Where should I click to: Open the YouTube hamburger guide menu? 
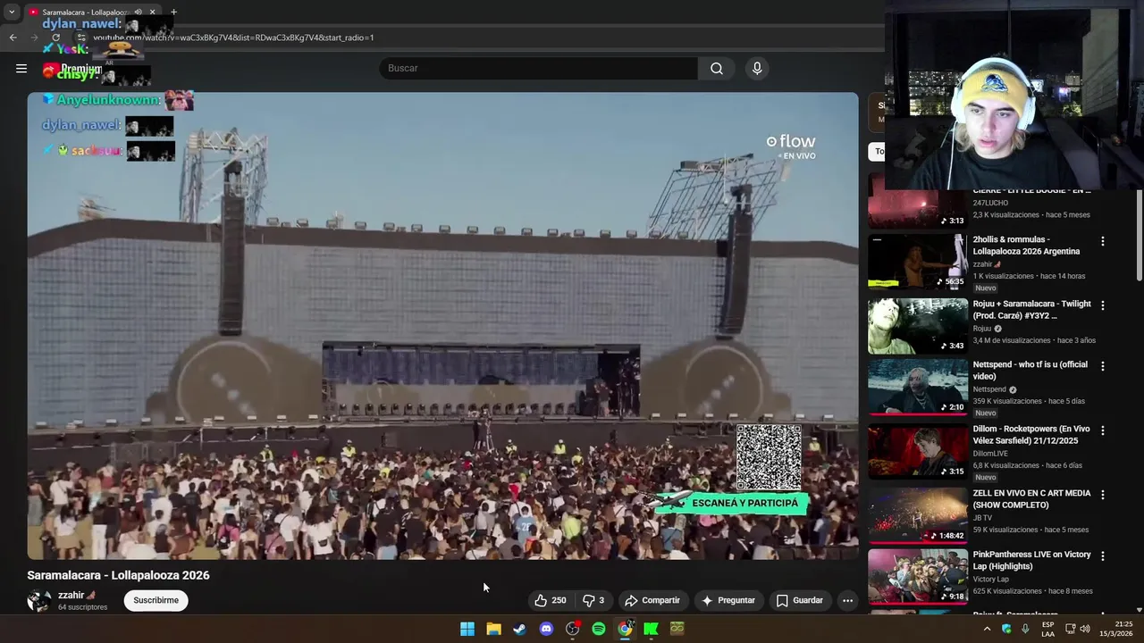click(21, 68)
